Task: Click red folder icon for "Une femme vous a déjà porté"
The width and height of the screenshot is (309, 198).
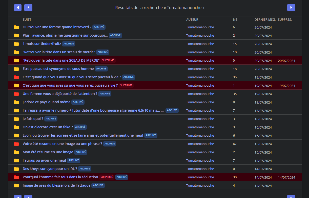Action: click(16, 94)
